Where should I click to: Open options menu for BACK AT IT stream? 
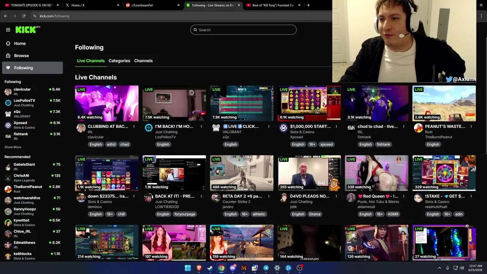201,196
